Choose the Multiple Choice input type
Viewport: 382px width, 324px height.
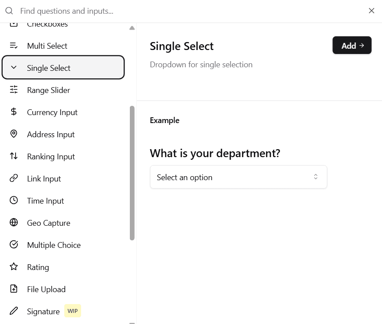click(54, 245)
